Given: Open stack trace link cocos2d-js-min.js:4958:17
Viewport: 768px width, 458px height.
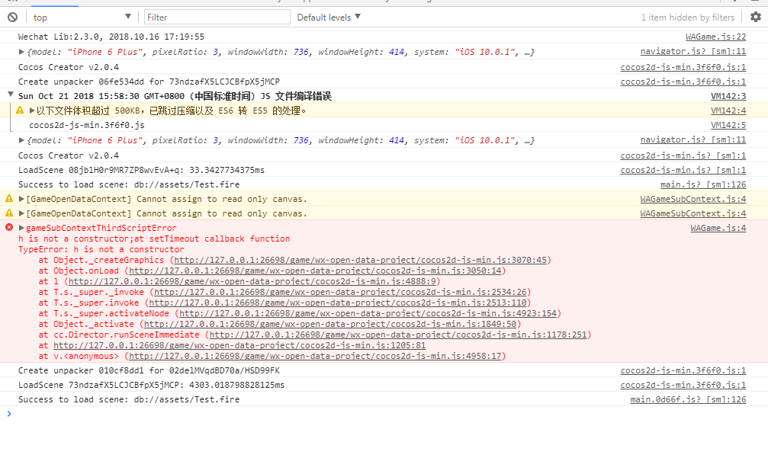Looking at the screenshot, I should [x=316, y=357].
